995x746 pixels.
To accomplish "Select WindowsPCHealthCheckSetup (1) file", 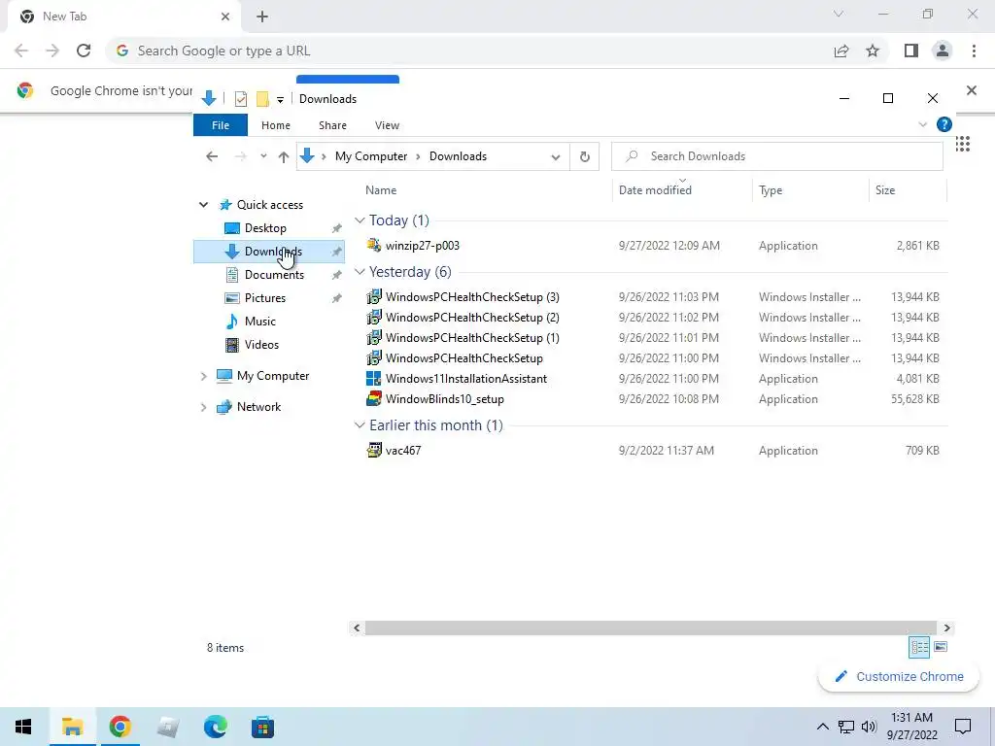I will (x=472, y=337).
